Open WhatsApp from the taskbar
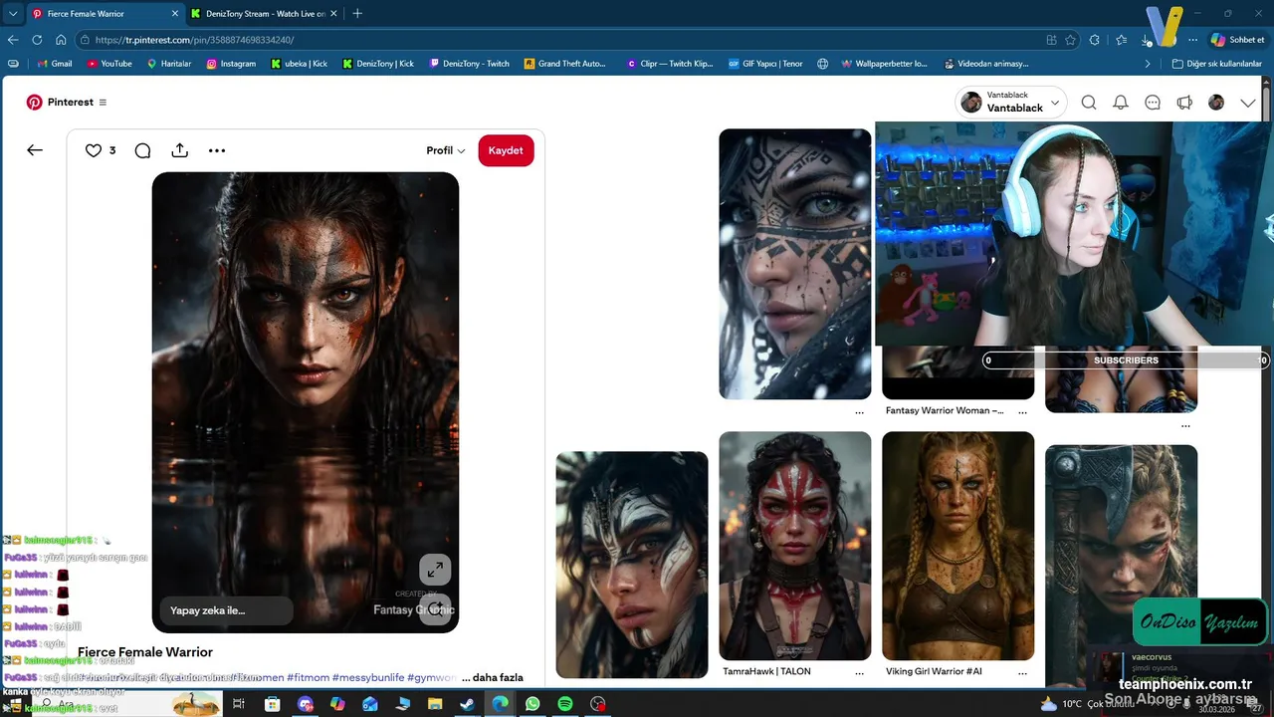The width and height of the screenshot is (1274, 717). point(532,704)
